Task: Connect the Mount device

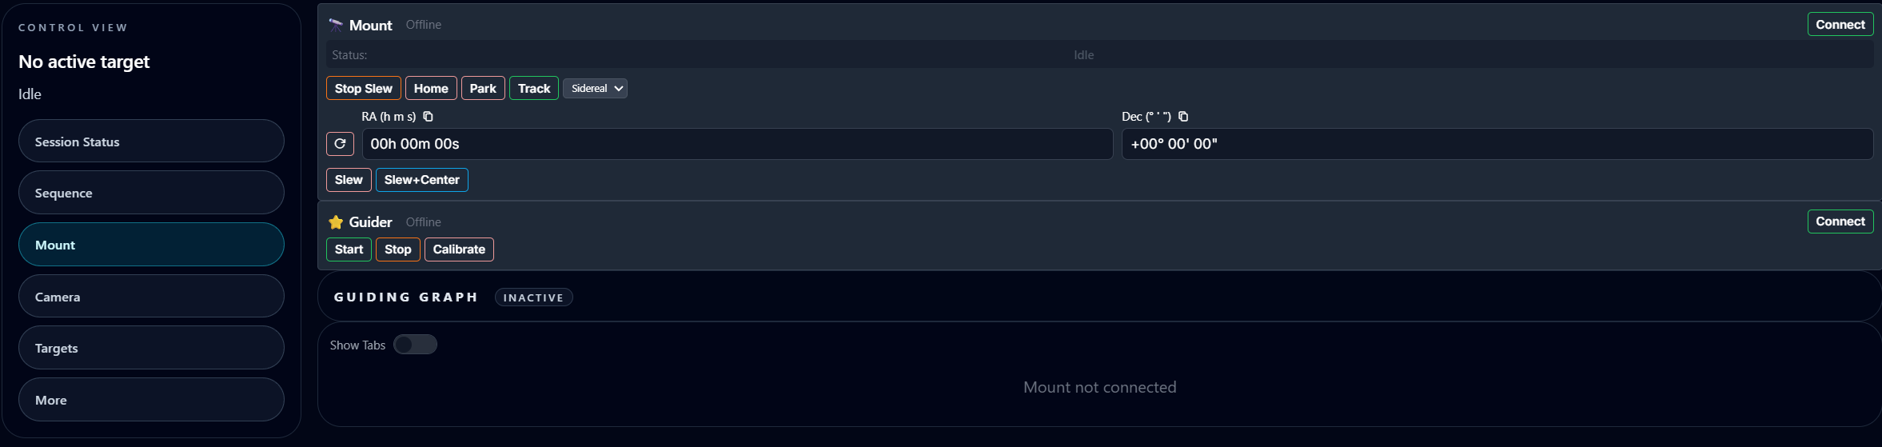Action: tap(1840, 25)
